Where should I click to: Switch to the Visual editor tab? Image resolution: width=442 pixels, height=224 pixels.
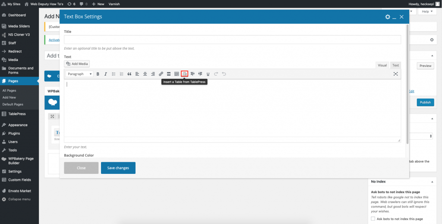pos(382,65)
